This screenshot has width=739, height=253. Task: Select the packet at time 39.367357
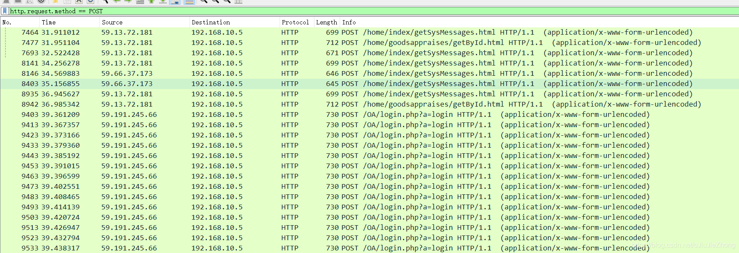click(x=369, y=125)
